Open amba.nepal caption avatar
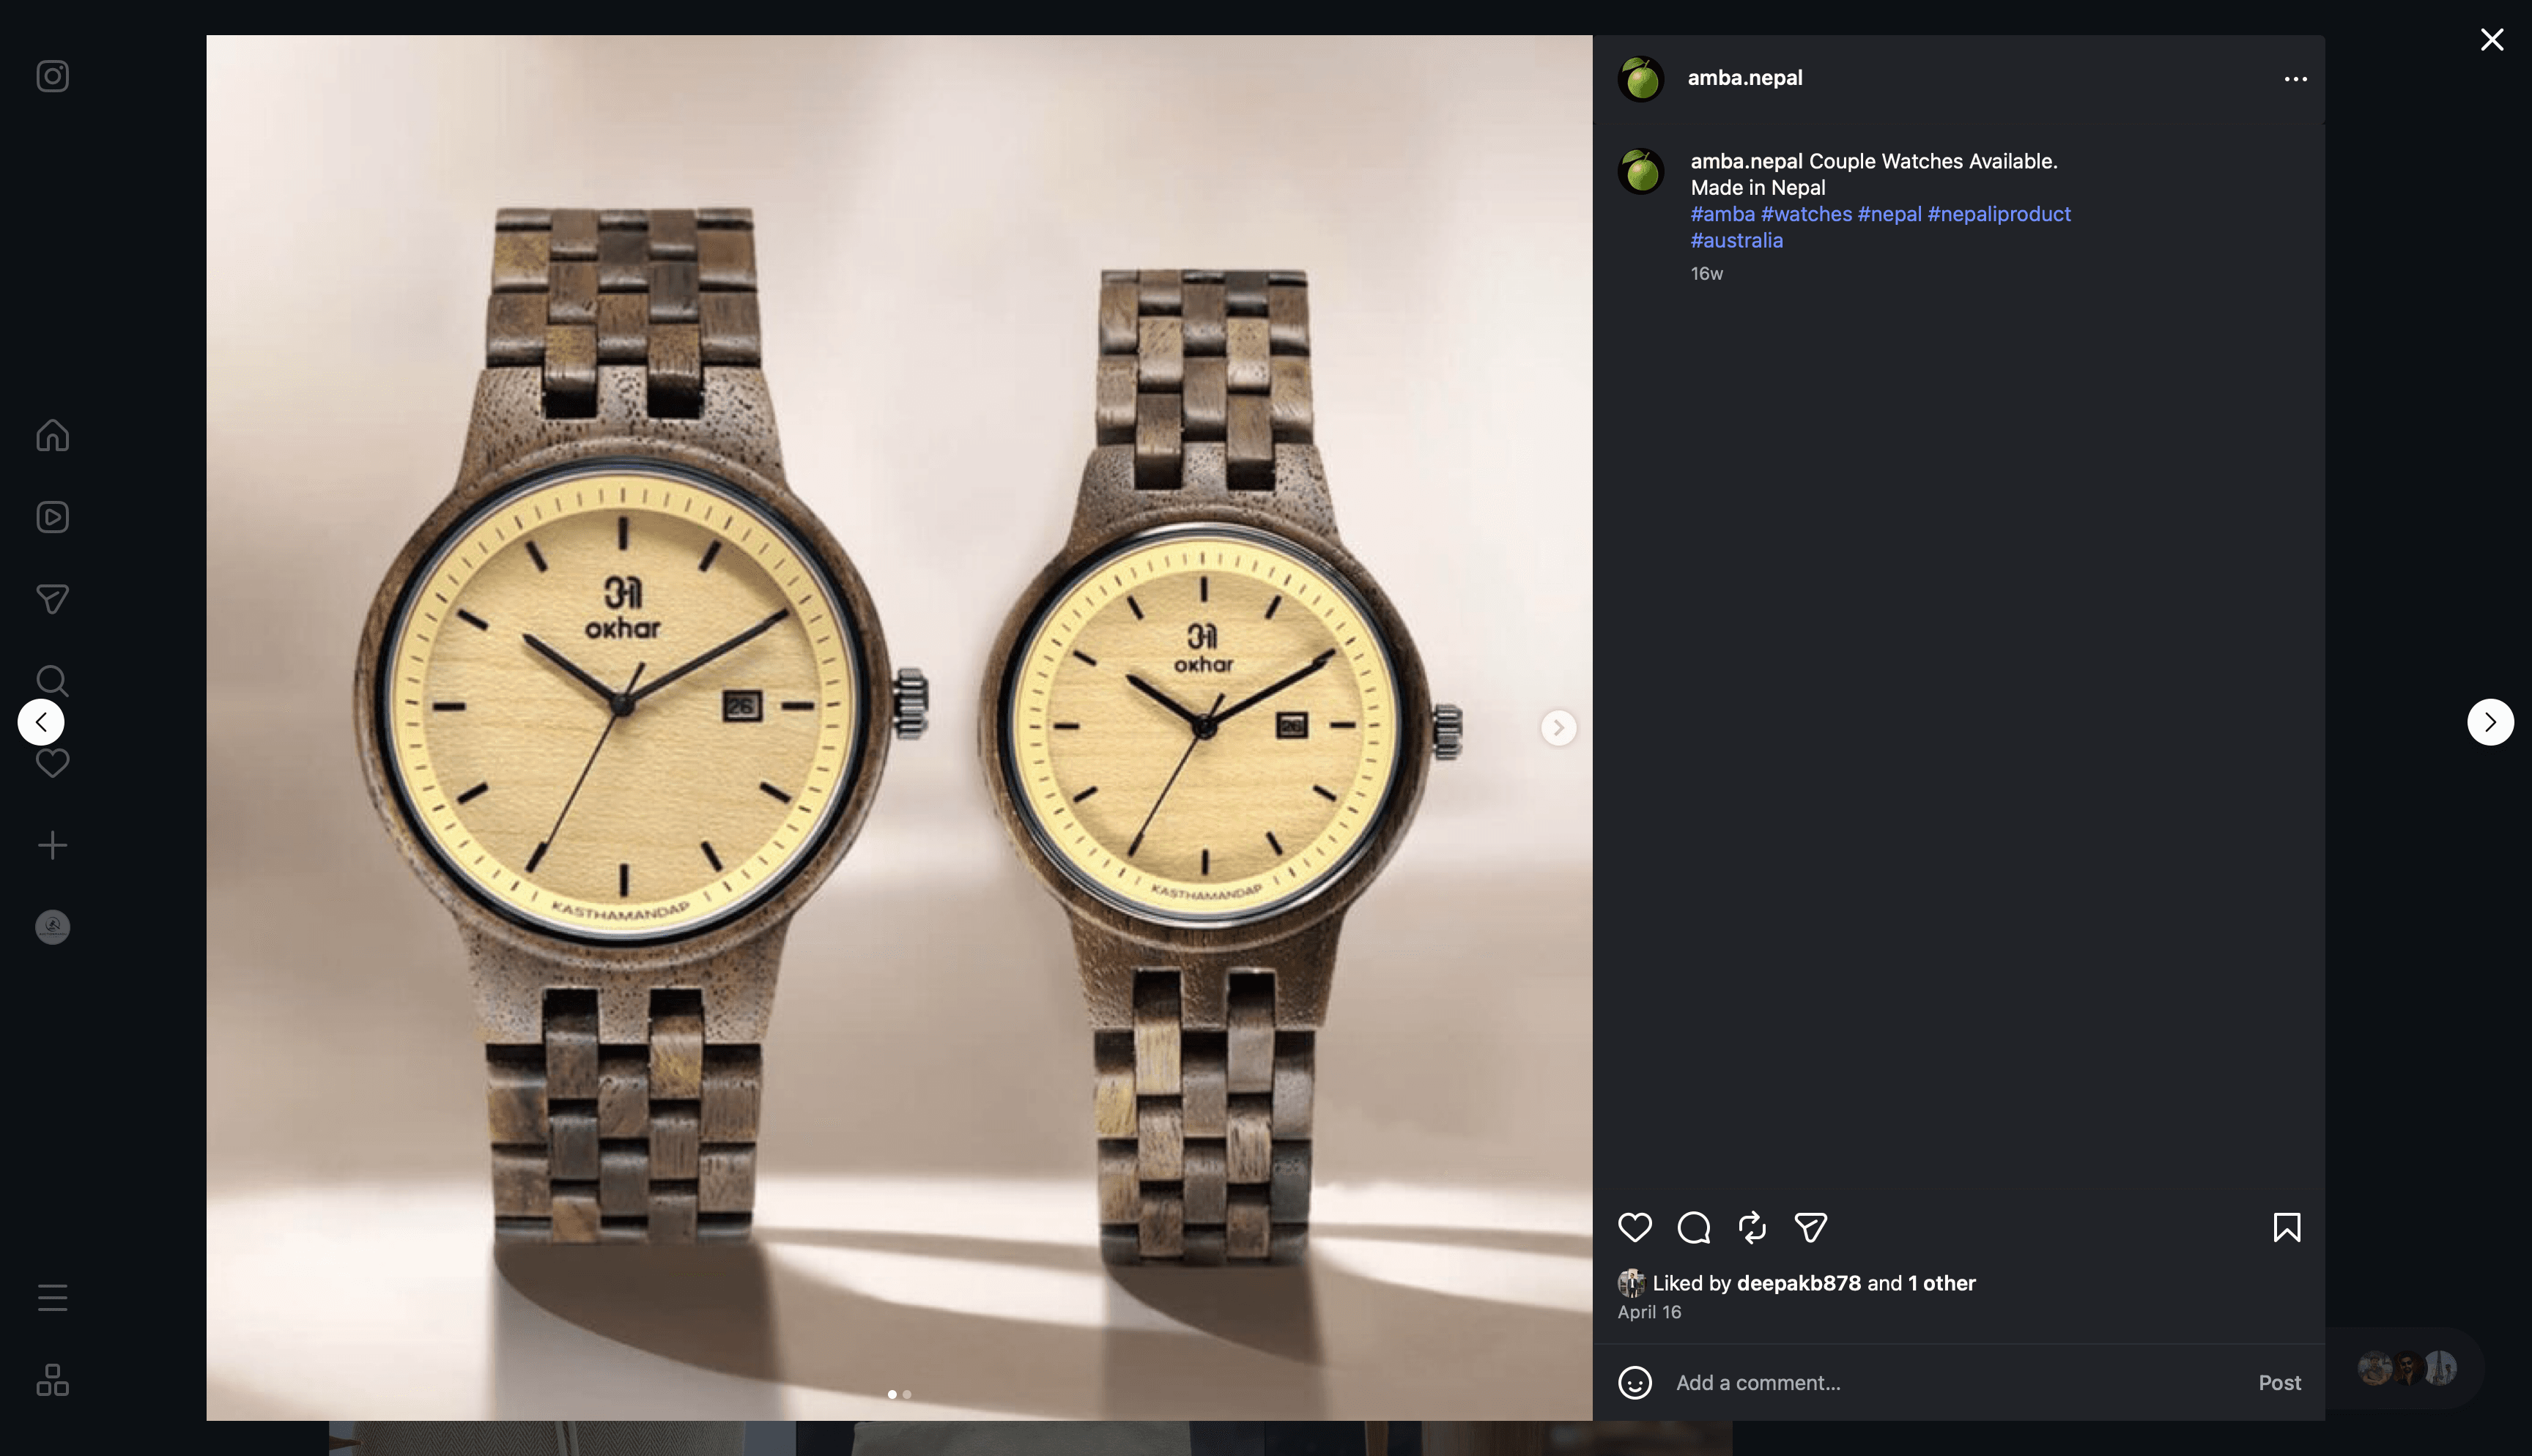This screenshot has width=2532, height=1456. pos(1641,172)
